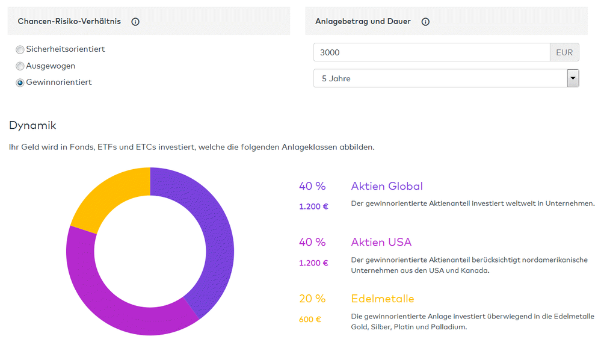The image size is (601, 351).
Task: Click info icon next to Chancen-Risiko-Verhältnis
Action: point(135,22)
